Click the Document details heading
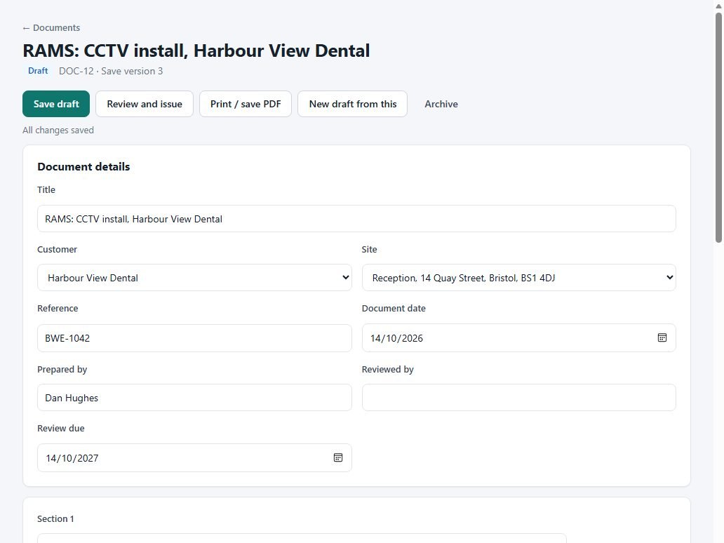This screenshot has width=724, height=543. (x=83, y=167)
